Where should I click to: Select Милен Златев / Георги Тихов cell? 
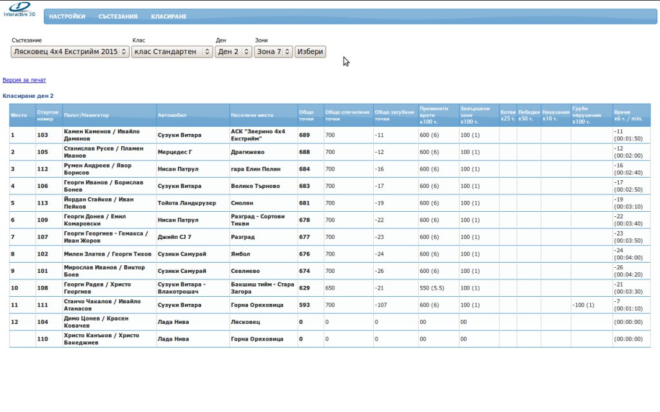(110, 254)
